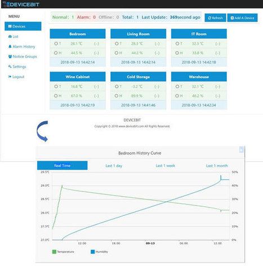The image size is (263, 266).
Task: Click the Wine Cabinet humidity 67.0 %
Action: [77, 96]
